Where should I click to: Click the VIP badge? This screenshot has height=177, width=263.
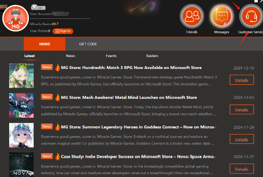coord(38,7)
